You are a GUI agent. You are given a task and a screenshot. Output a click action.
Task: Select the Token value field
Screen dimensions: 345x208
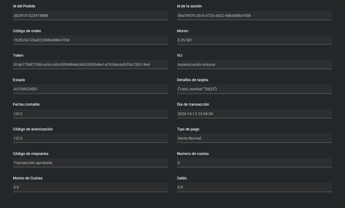click(x=90, y=65)
